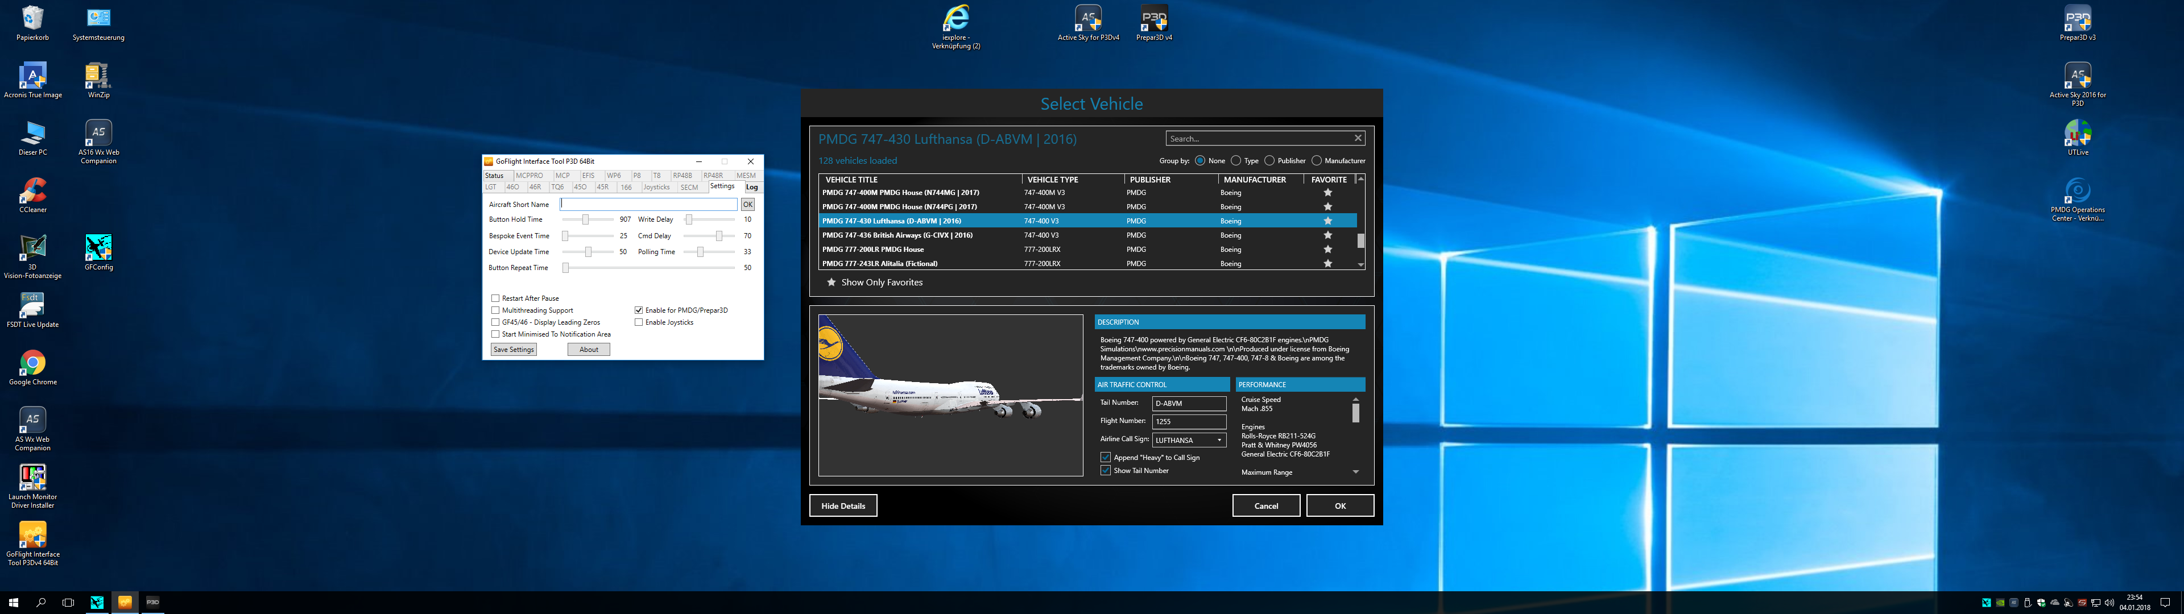Click the P3D taskbar icon
The height and width of the screenshot is (614, 2184).
pos(152,602)
